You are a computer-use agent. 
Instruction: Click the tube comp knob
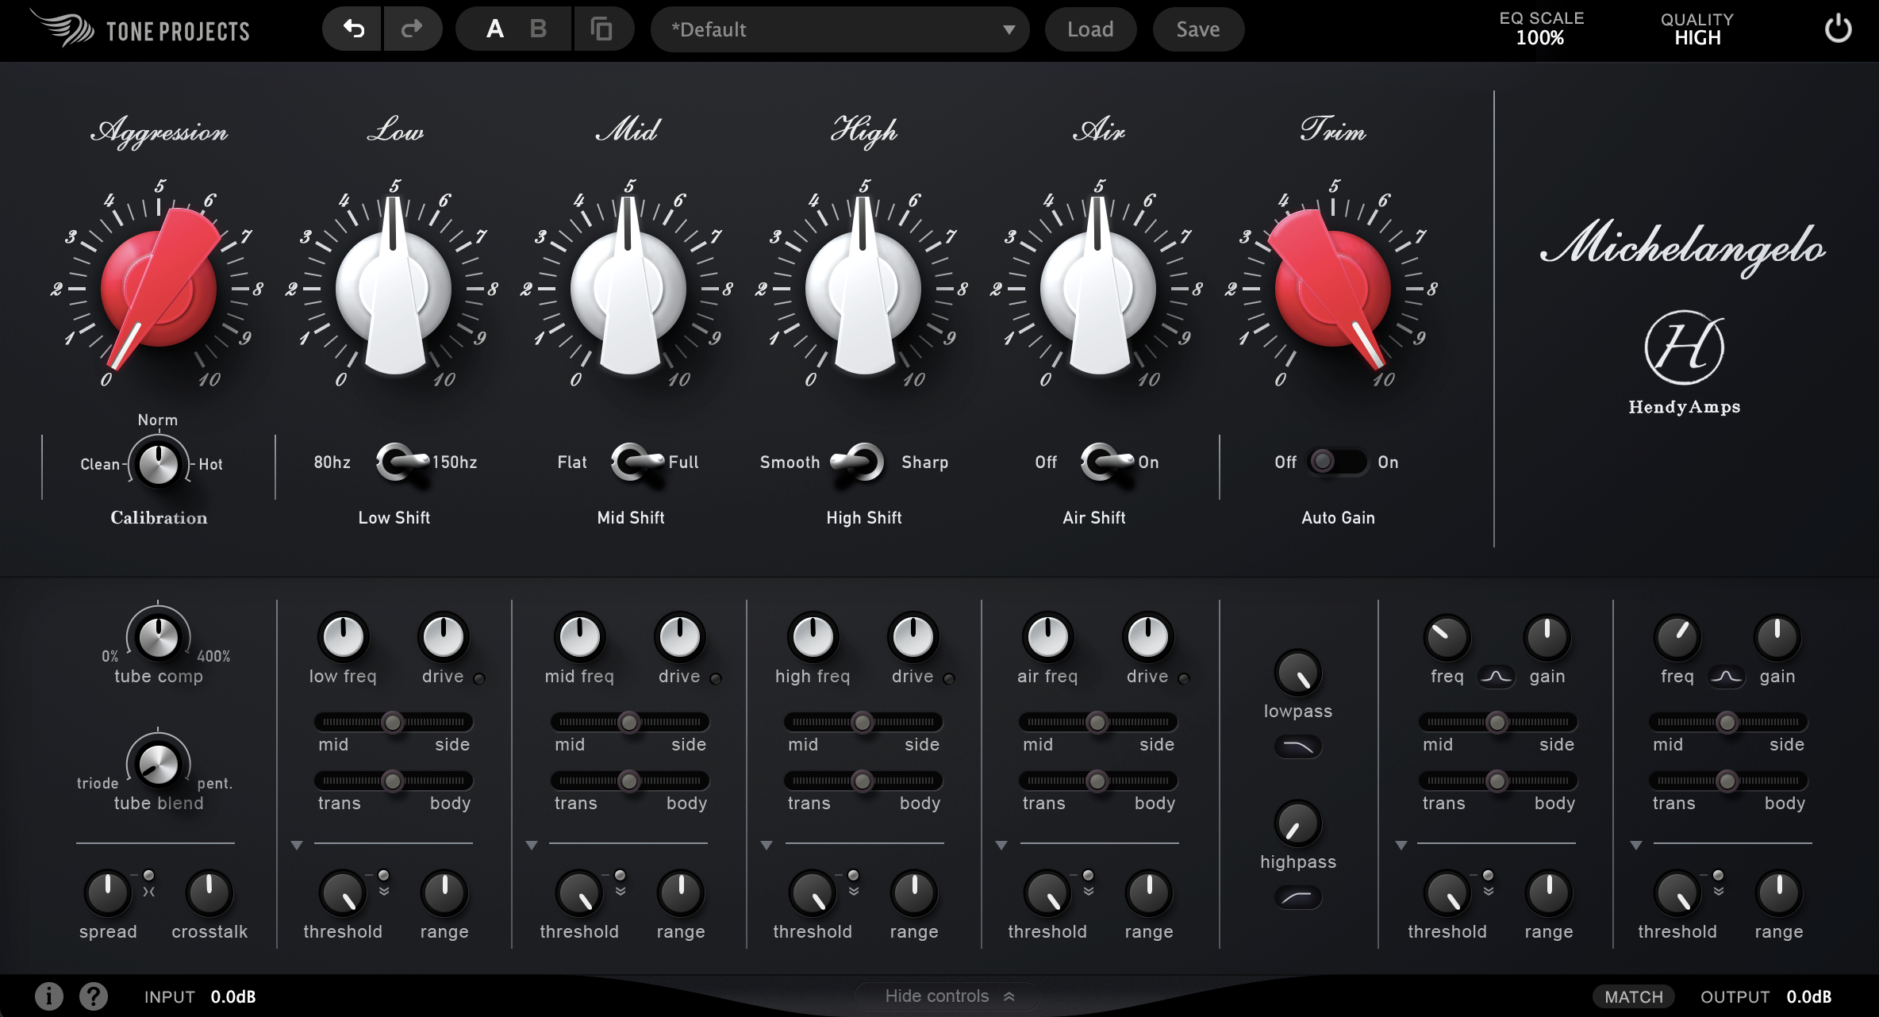coord(158,636)
